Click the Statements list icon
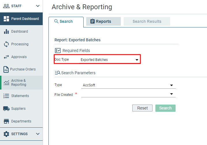This screenshot has width=207, height=145. click(6, 96)
